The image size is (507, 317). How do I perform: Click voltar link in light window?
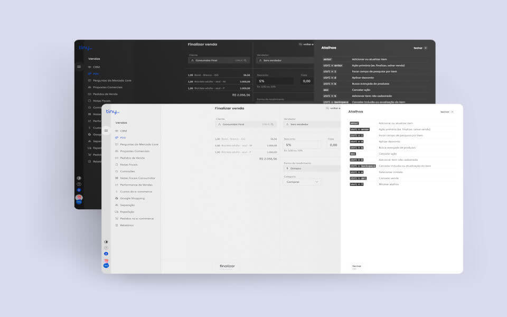pyautogui.click(x=333, y=108)
